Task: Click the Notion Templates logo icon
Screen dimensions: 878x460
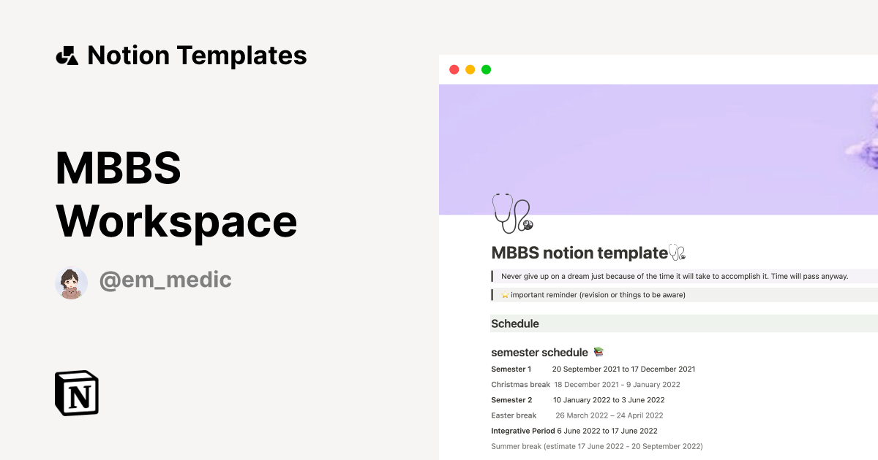Action: pos(67,55)
